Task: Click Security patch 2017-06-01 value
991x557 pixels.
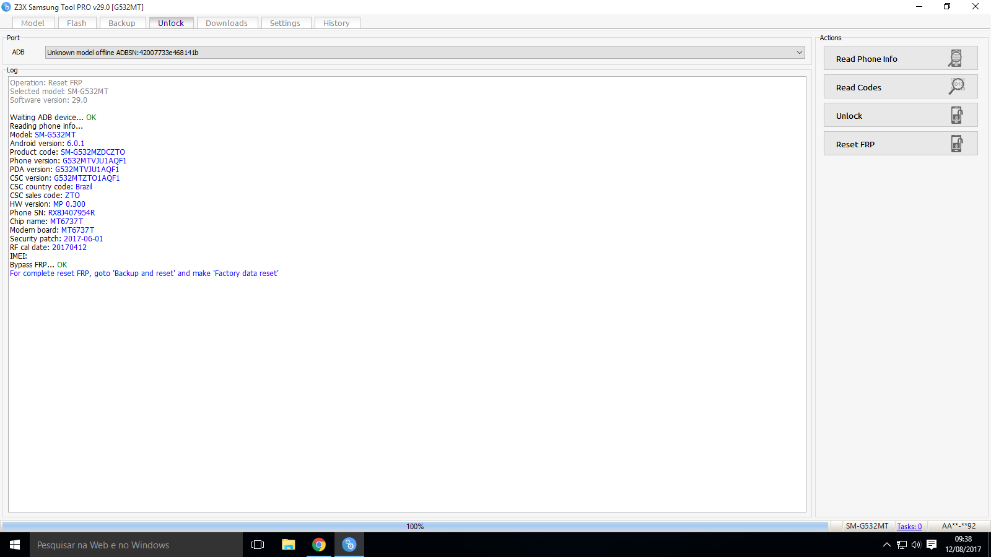Action: pos(84,239)
